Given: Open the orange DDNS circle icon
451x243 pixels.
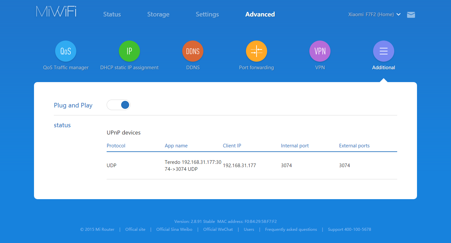Looking at the screenshot, I should pos(193,51).
